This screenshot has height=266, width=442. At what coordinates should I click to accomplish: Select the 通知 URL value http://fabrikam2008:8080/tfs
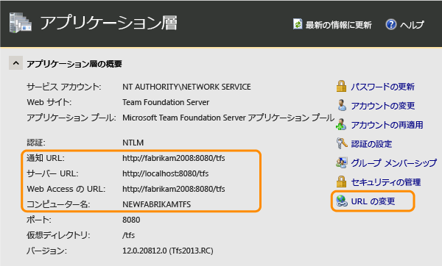click(174, 158)
